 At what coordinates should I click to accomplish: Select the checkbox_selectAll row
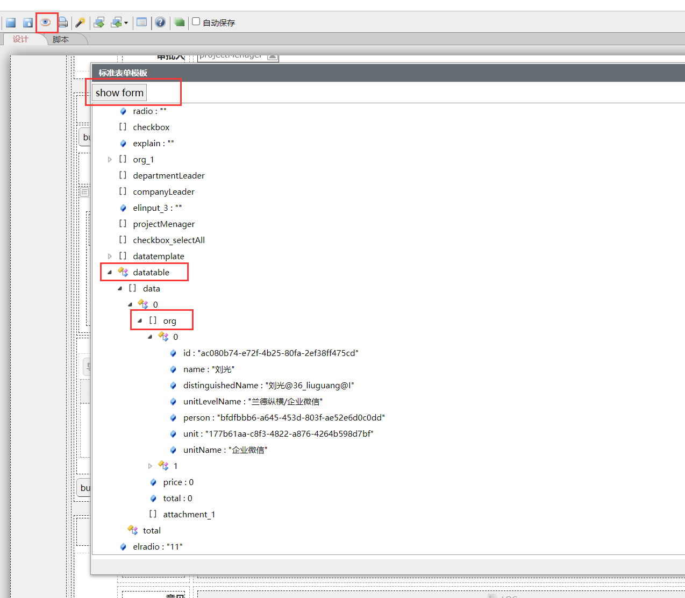pos(169,240)
